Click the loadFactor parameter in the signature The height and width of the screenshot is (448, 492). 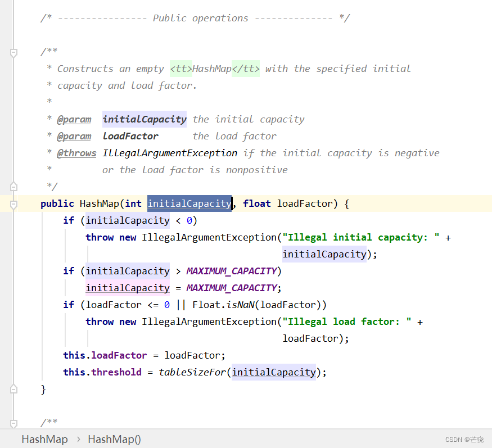[x=304, y=203]
